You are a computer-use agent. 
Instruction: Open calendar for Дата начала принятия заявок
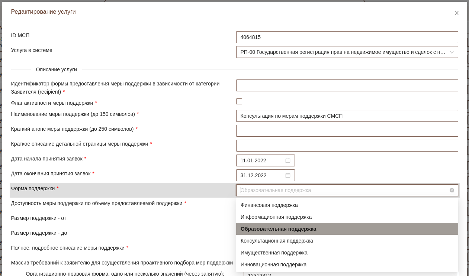click(287, 160)
